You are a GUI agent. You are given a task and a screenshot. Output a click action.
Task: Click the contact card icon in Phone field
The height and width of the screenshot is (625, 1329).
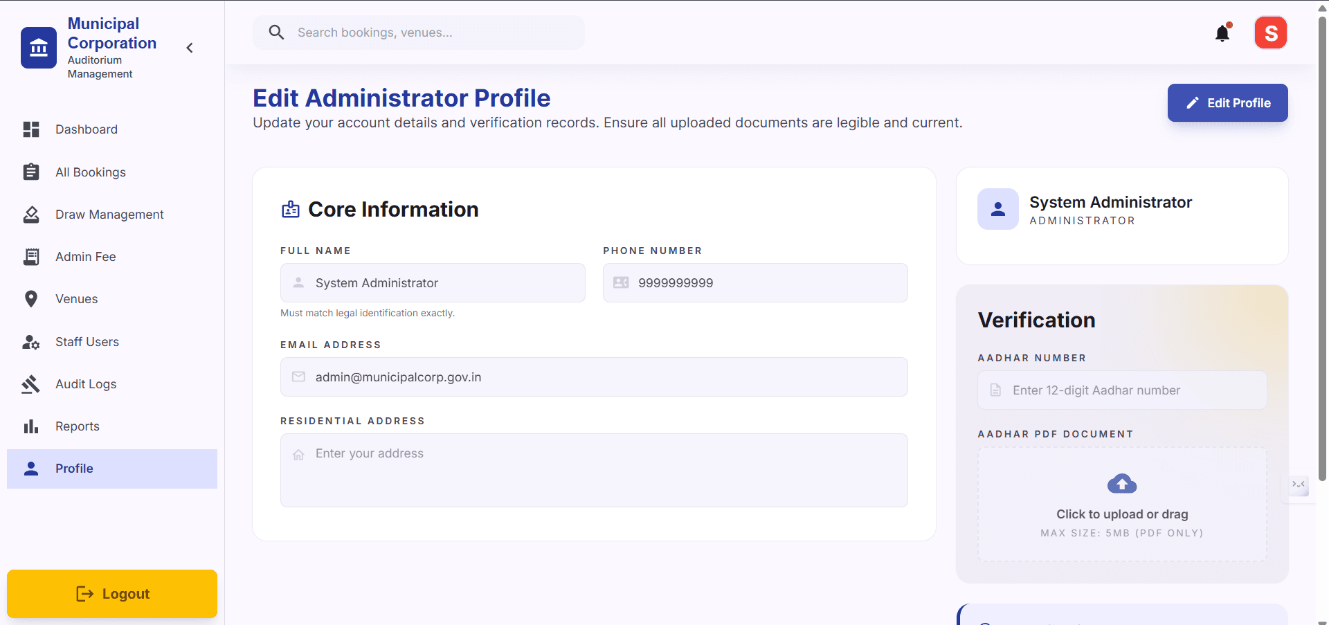pos(621,282)
